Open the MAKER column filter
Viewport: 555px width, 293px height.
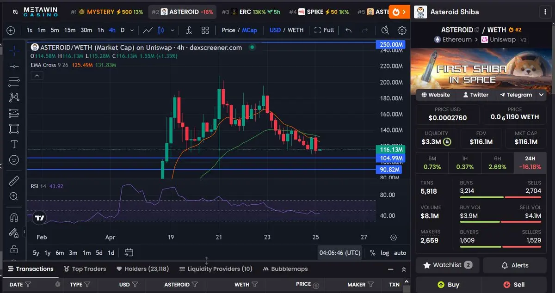click(x=370, y=285)
